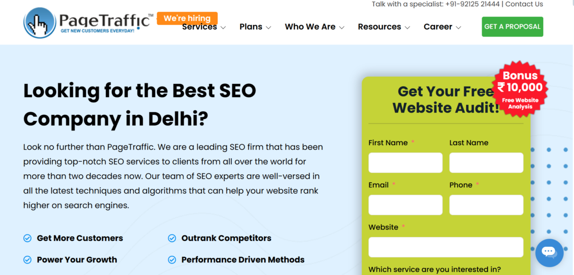The width and height of the screenshot is (574, 275).
Task: Open the Contact Us link
Action: (524, 4)
